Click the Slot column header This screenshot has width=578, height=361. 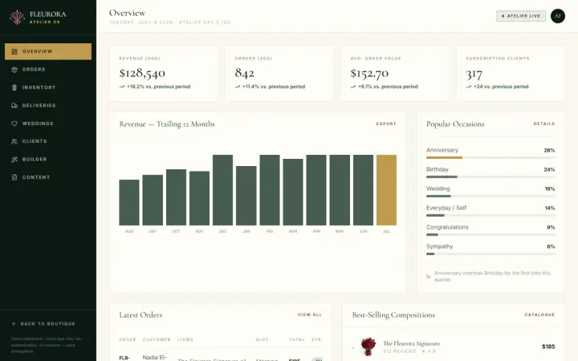[262, 339]
